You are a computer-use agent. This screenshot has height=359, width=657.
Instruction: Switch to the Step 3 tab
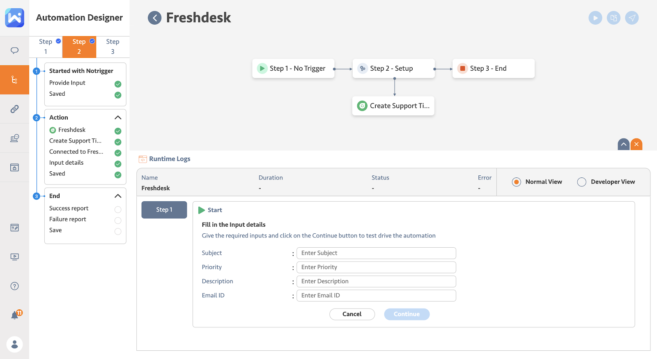pyautogui.click(x=113, y=47)
